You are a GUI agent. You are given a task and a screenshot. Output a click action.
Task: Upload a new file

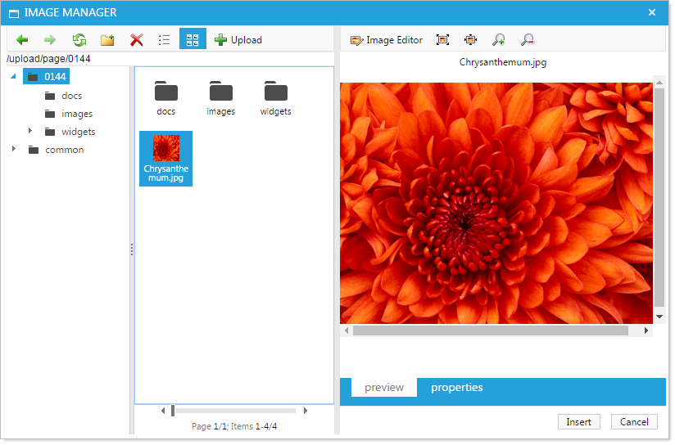coord(238,40)
